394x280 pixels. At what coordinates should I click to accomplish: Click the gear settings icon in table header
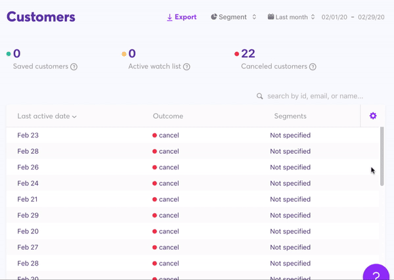click(x=373, y=116)
